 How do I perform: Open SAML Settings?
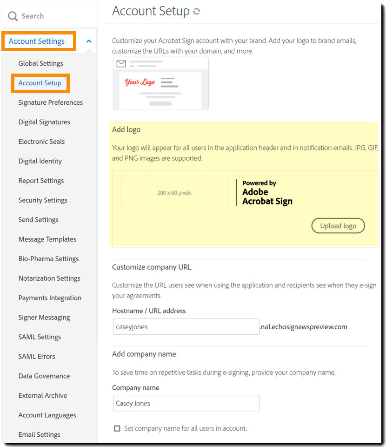pos(39,337)
